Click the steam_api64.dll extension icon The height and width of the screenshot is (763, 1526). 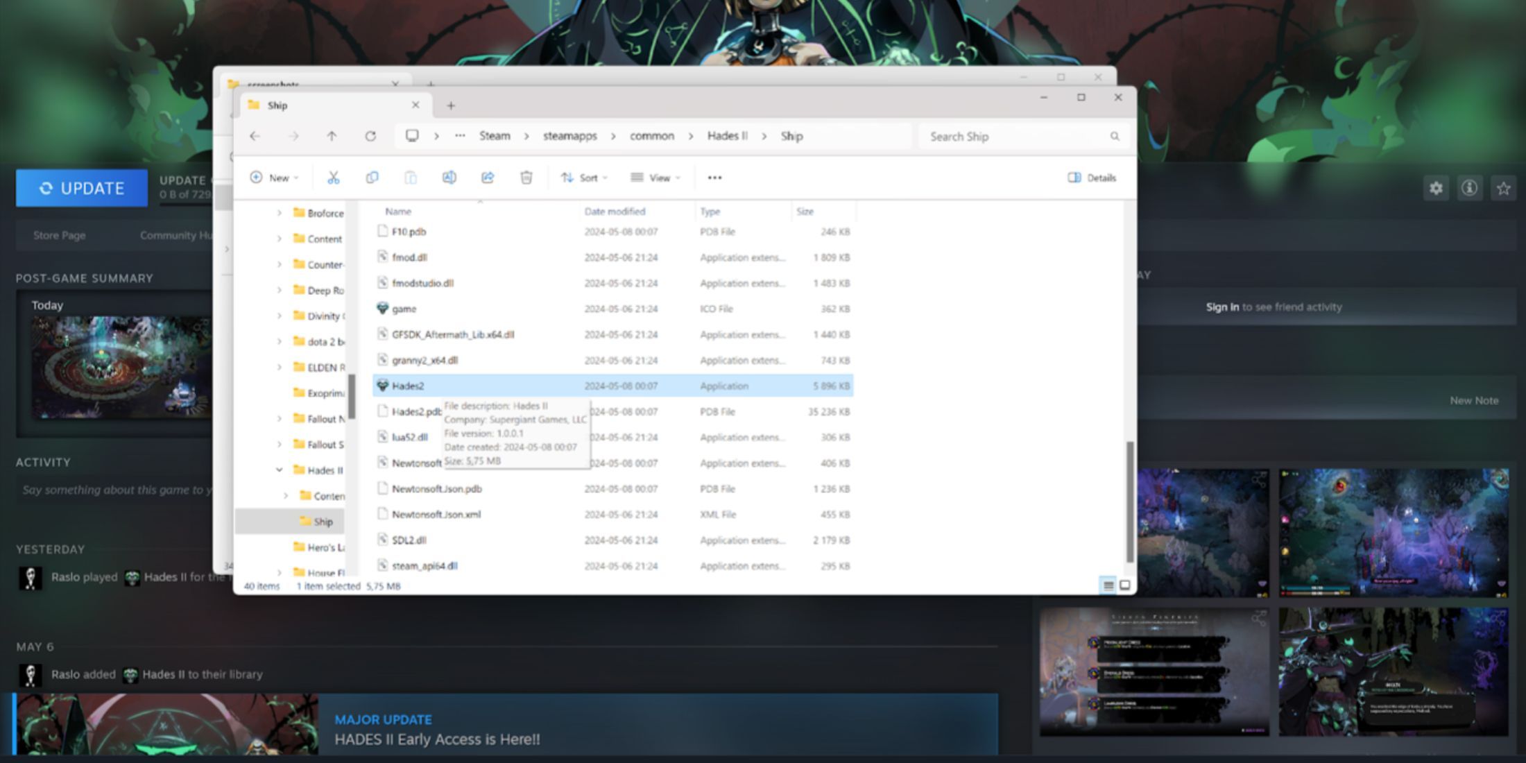(382, 565)
